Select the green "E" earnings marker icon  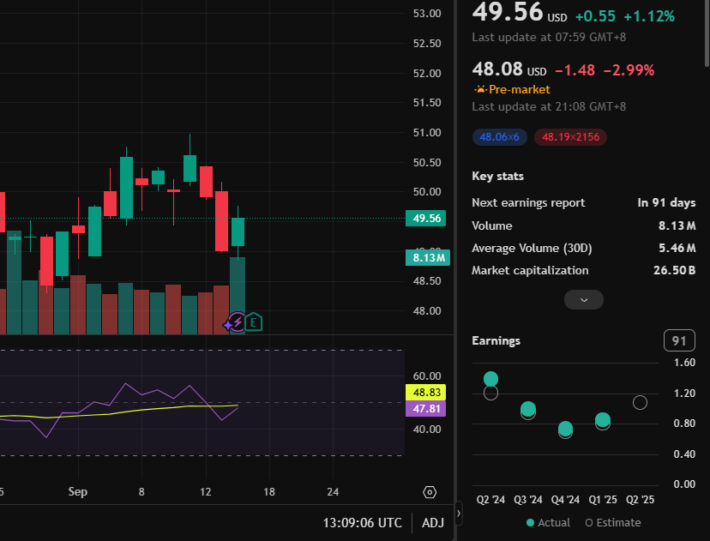pos(253,322)
